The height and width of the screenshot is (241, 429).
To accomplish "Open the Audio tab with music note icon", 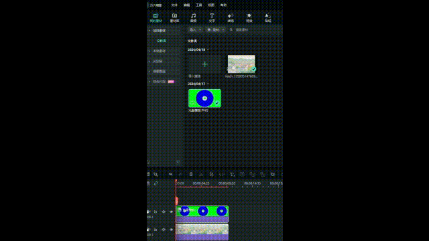I will point(193,18).
